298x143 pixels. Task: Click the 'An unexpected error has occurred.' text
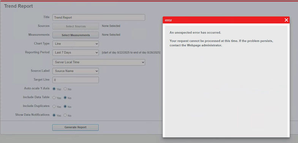[x=195, y=33]
